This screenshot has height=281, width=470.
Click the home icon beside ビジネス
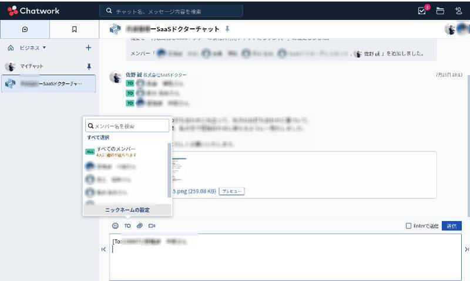11,48
